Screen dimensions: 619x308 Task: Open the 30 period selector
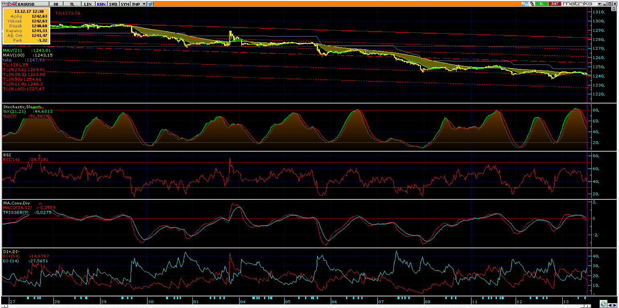(x=56, y=4)
